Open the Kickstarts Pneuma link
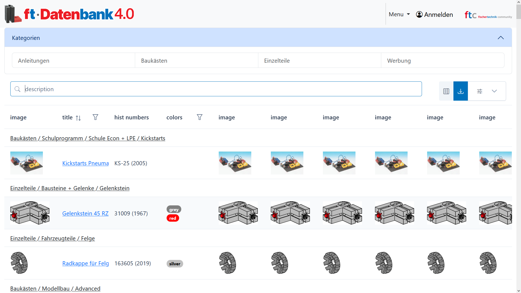Screen dimensions: 521x293 coord(85,163)
